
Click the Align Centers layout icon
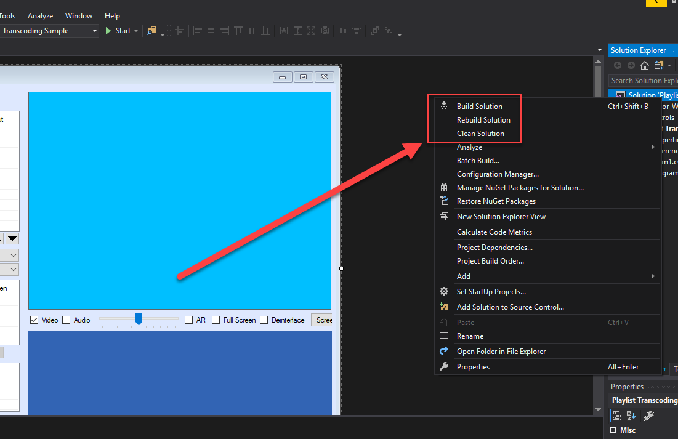pos(211,31)
